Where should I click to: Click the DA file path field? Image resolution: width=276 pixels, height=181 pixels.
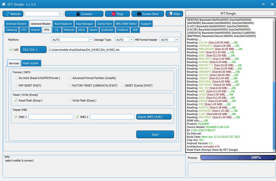pos(113,50)
